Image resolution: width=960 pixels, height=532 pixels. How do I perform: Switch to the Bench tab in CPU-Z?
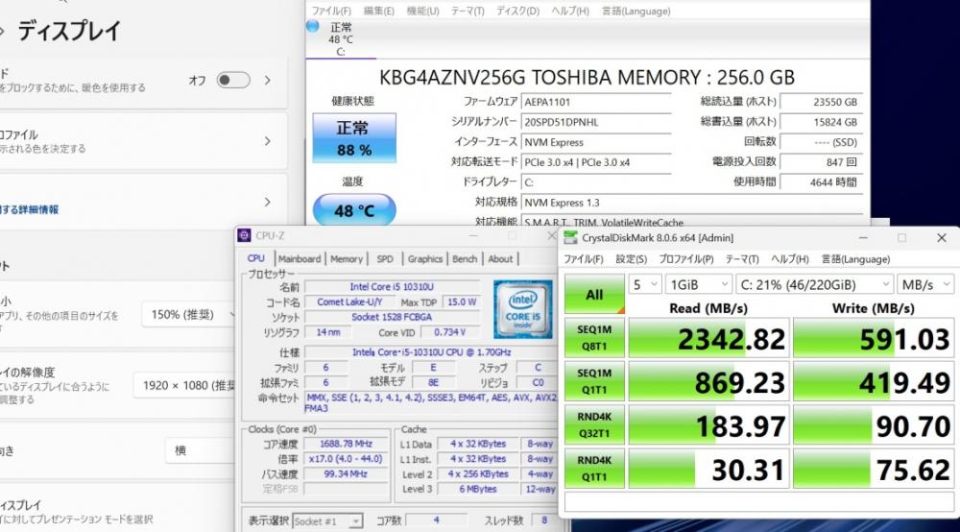(x=465, y=259)
